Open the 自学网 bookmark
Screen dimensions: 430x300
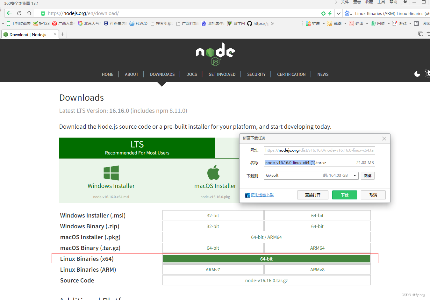(236, 24)
